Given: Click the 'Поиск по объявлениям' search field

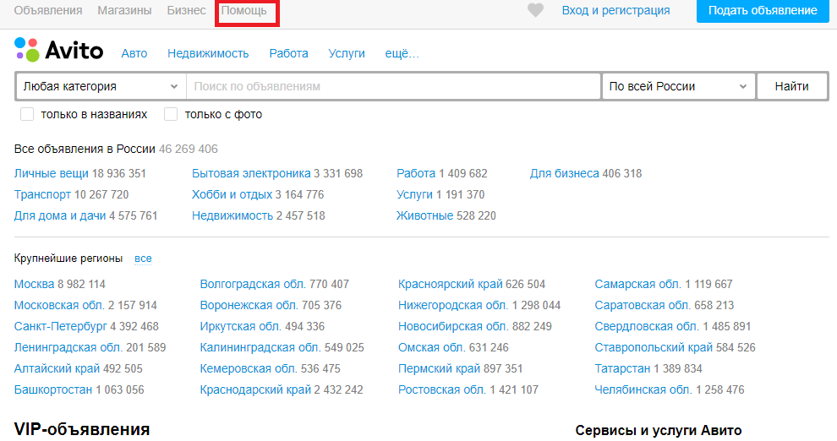Looking at the screenshot, I should 393,86.
